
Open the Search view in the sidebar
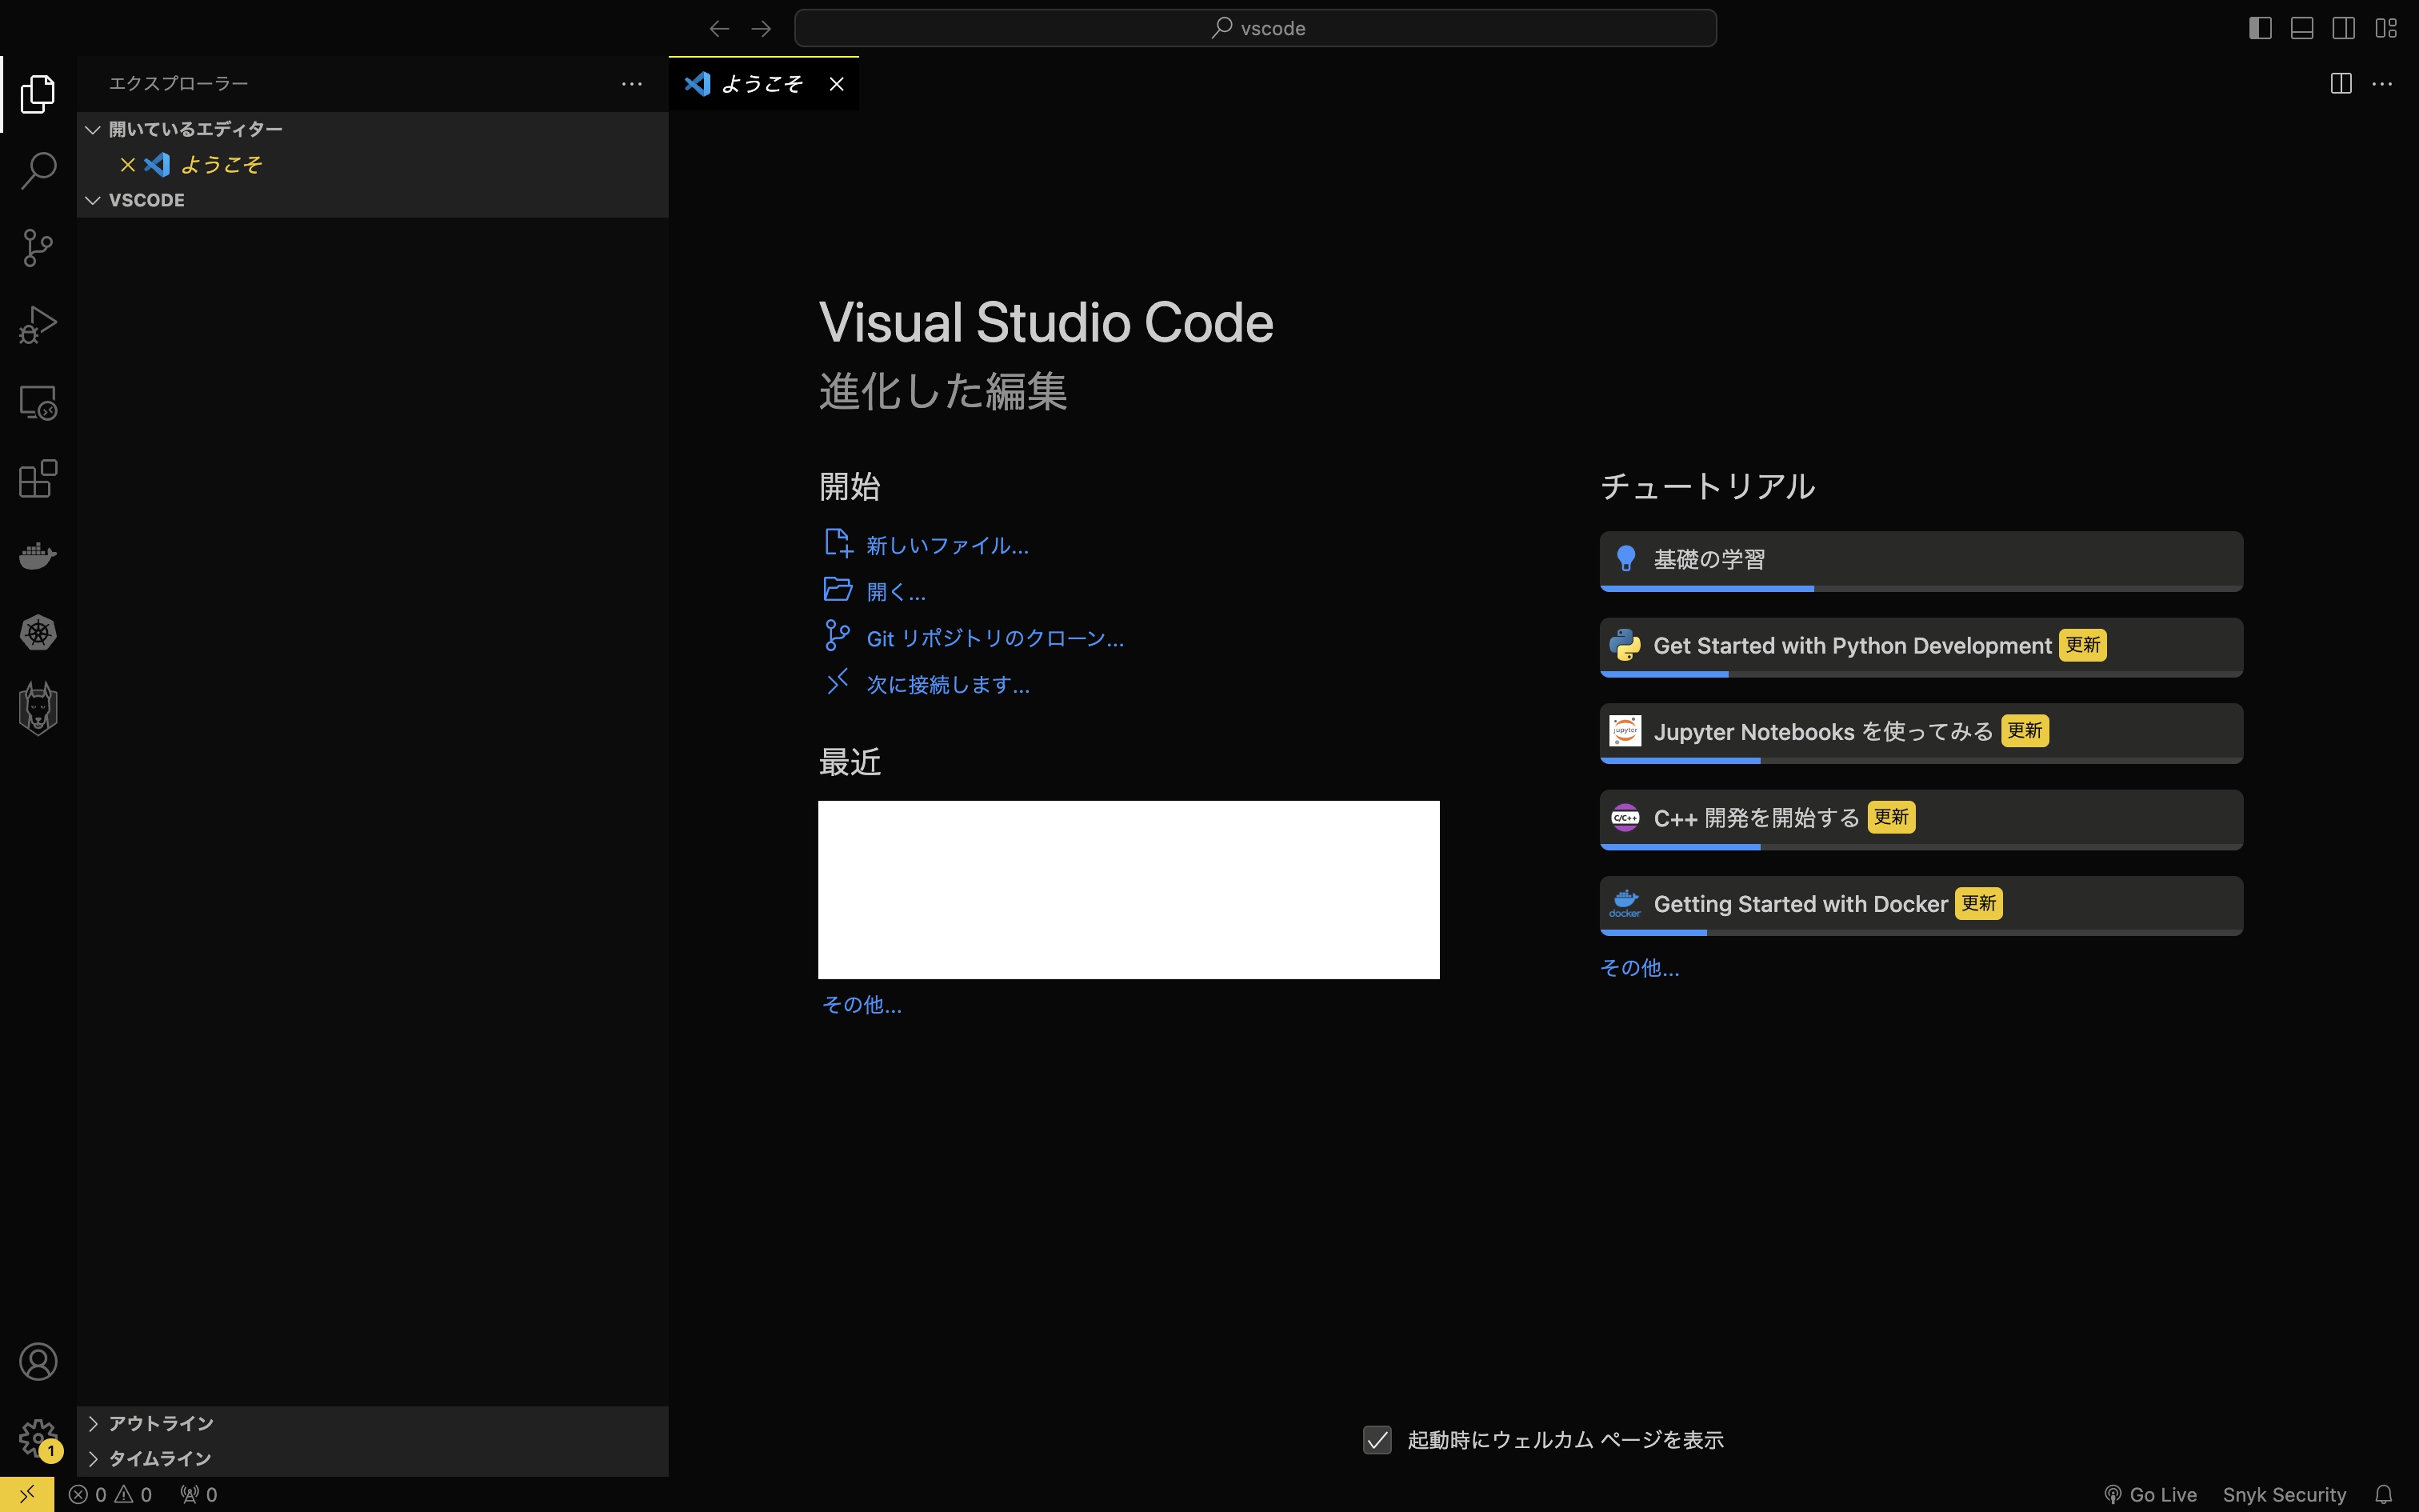pyautogui.click(x=38, y=171)
